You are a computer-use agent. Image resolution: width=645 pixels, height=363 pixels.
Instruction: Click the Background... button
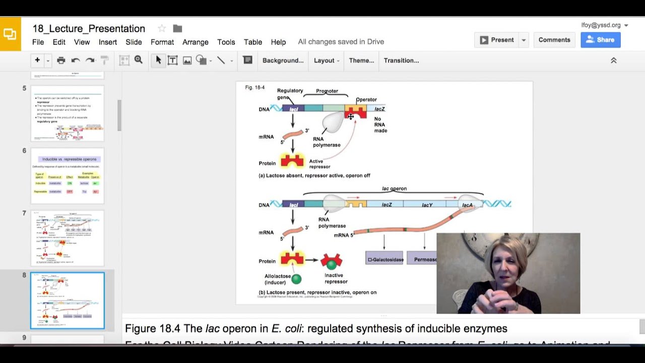[x=283, y=60]
